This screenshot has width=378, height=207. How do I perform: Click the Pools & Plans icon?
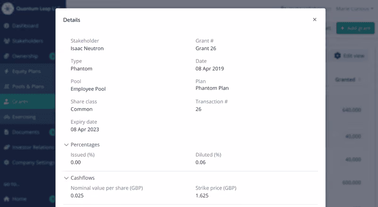pos(7,86)
